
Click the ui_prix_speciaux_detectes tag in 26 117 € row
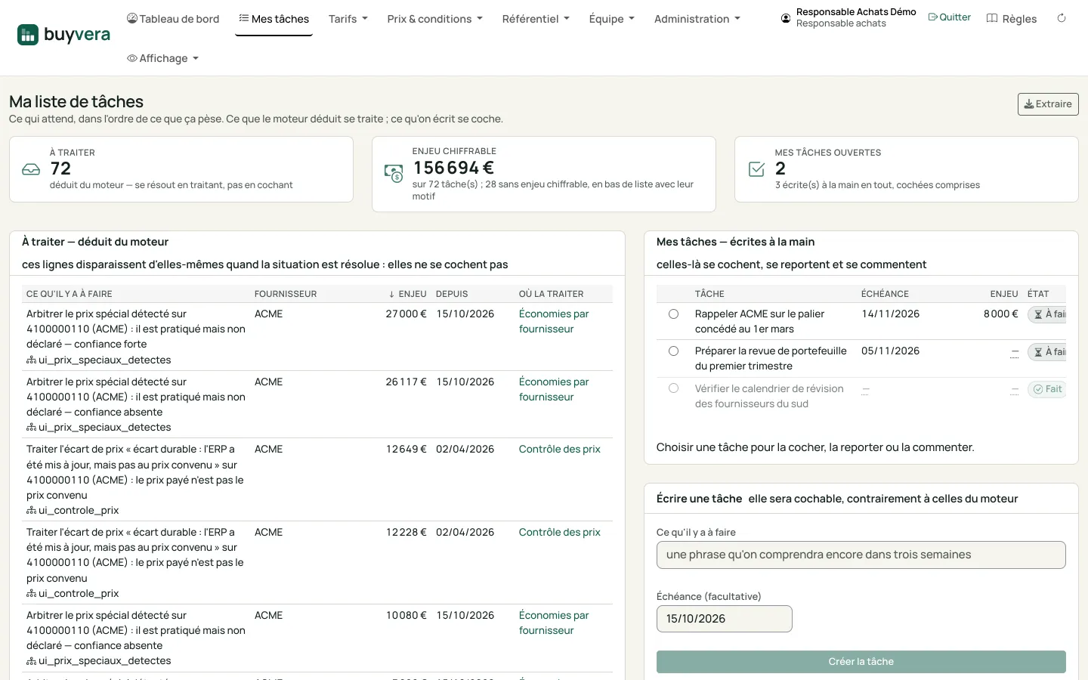pyautogui.click(x=99, y=428)
